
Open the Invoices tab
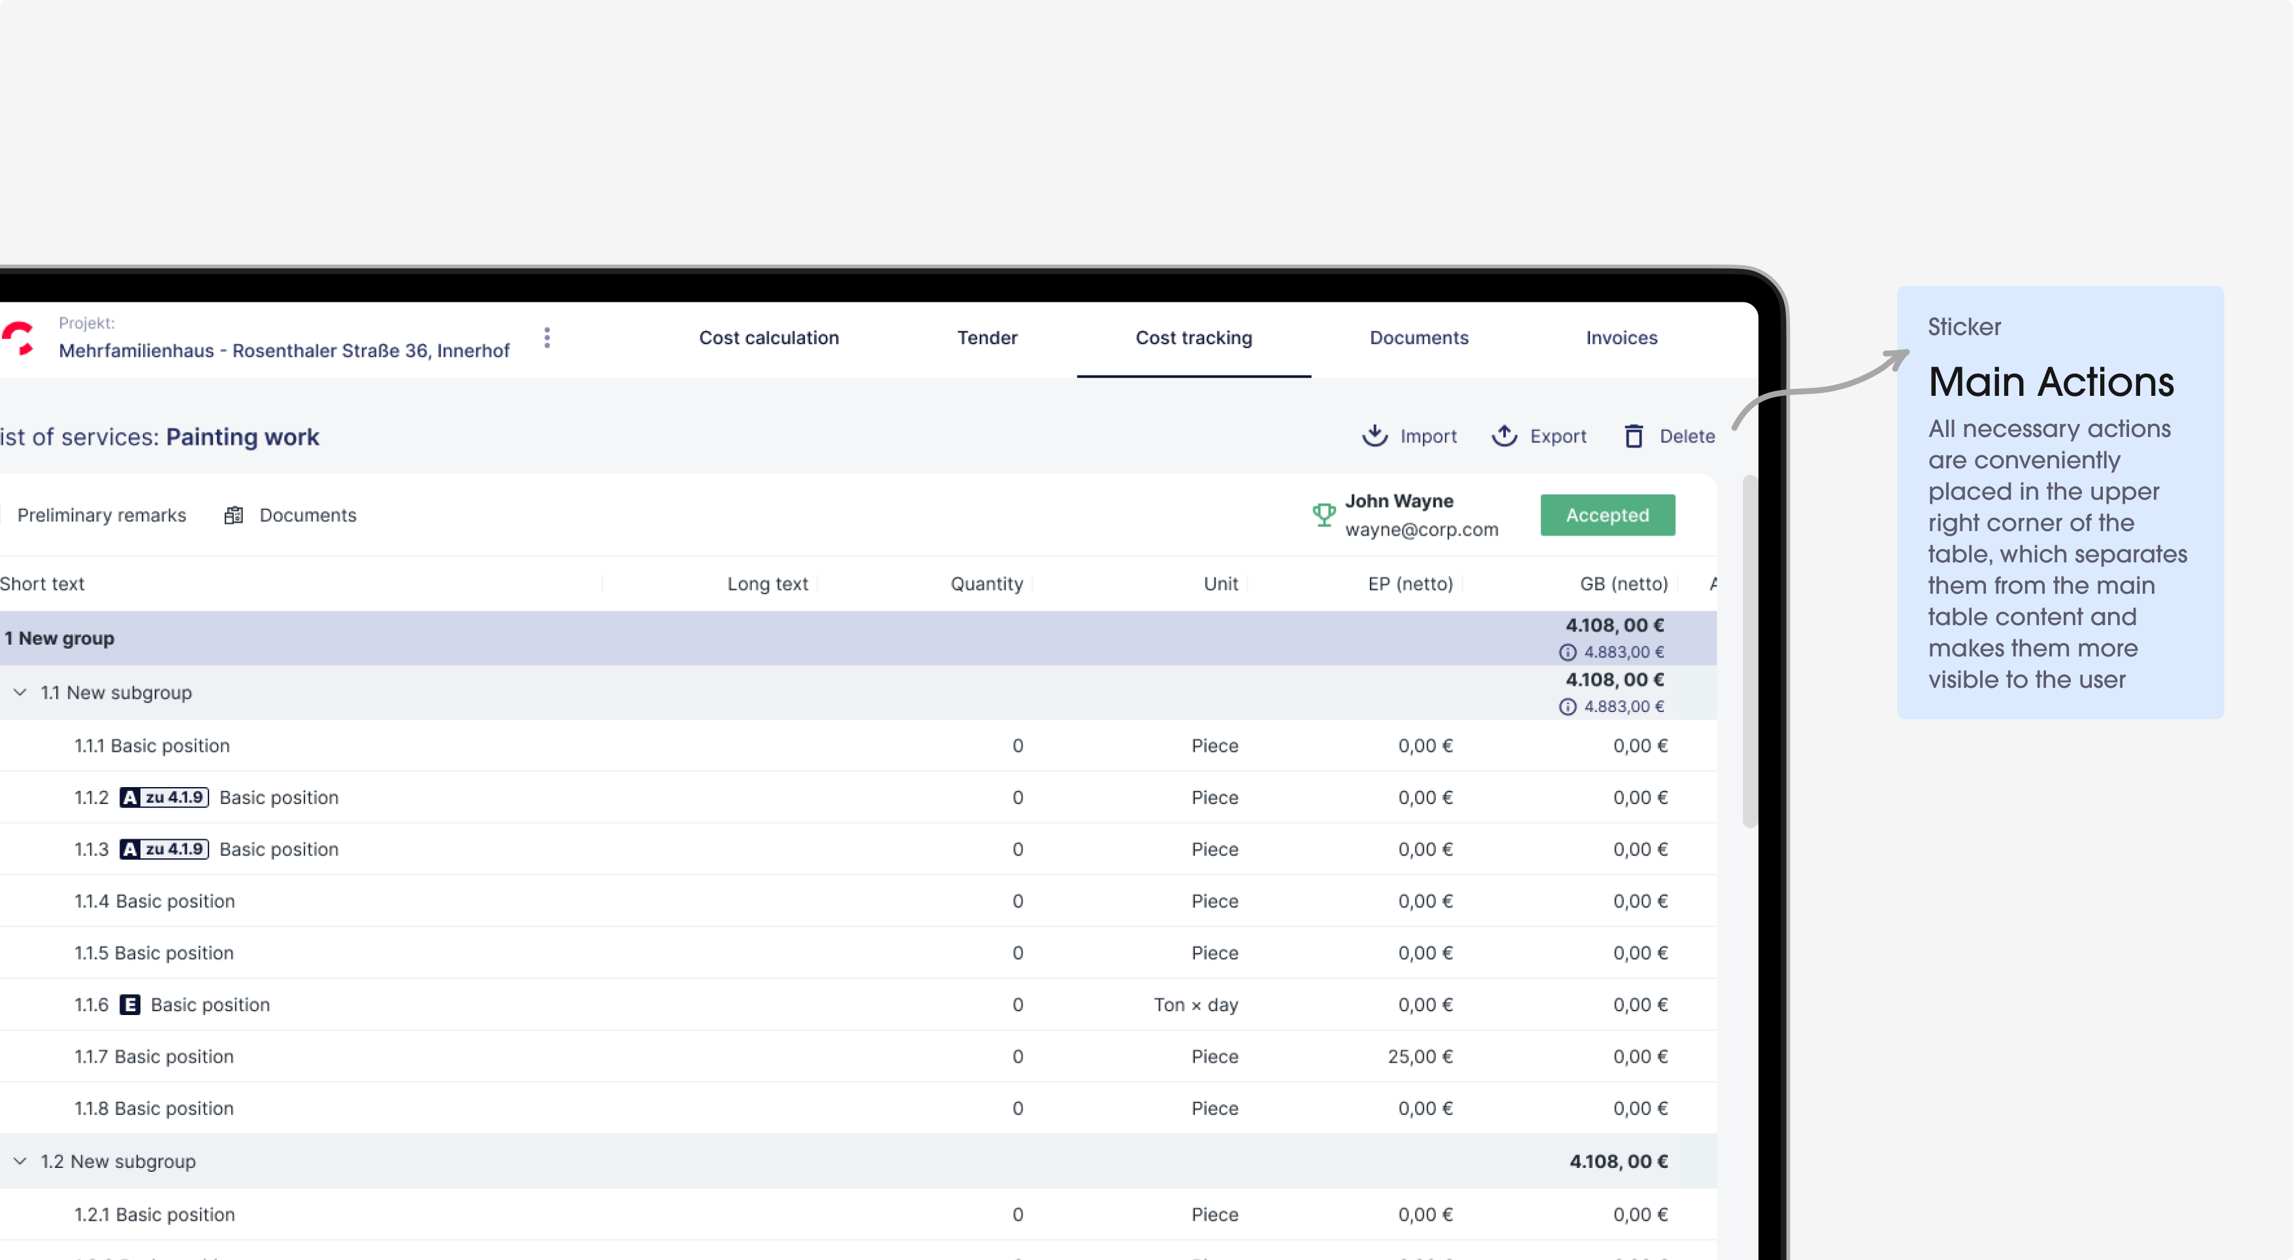pyautogui.click(x=1622, y=338)
